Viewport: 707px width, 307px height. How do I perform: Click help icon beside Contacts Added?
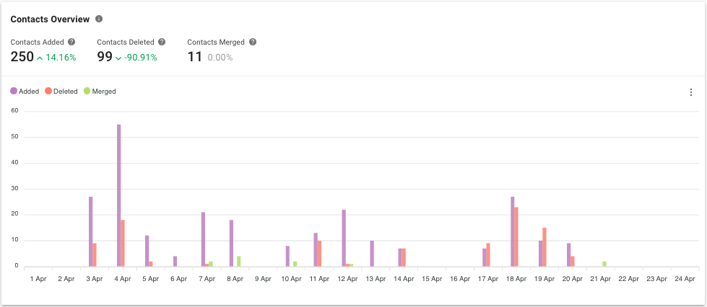click(71, 43)
